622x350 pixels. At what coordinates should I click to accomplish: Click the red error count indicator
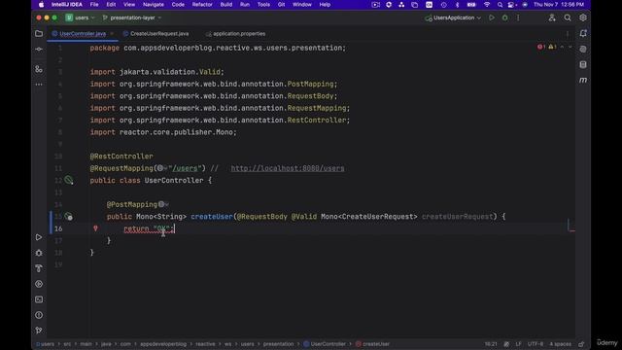pyautogui.click(x=541, y=47)
